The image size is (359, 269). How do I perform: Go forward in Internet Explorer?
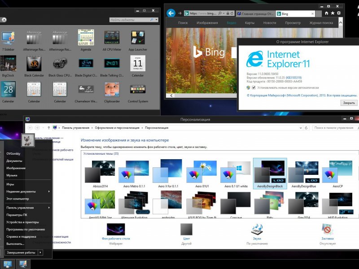(180, 13)
